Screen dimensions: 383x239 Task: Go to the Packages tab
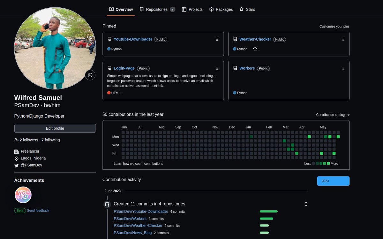(x=221, y=9)
